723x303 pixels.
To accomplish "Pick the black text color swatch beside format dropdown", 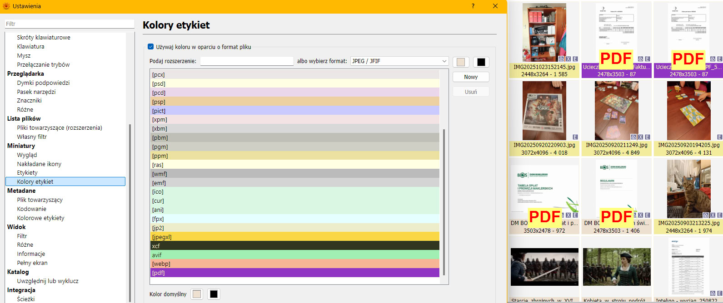I will (x=481, y=62).
